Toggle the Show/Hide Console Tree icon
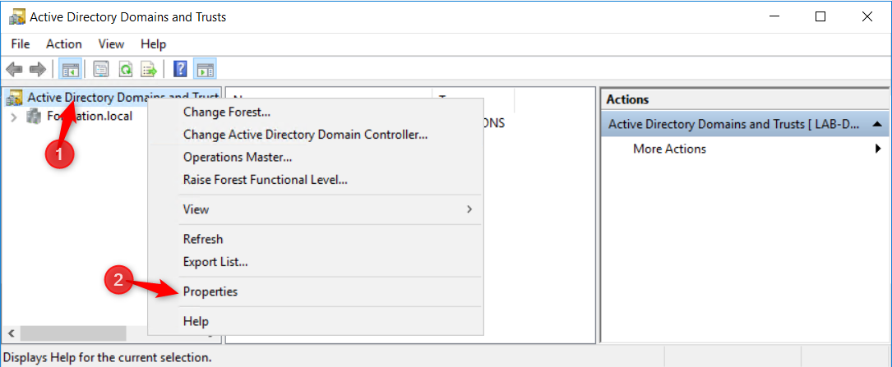This screenshot has width=892, height=367. [71, 69]
